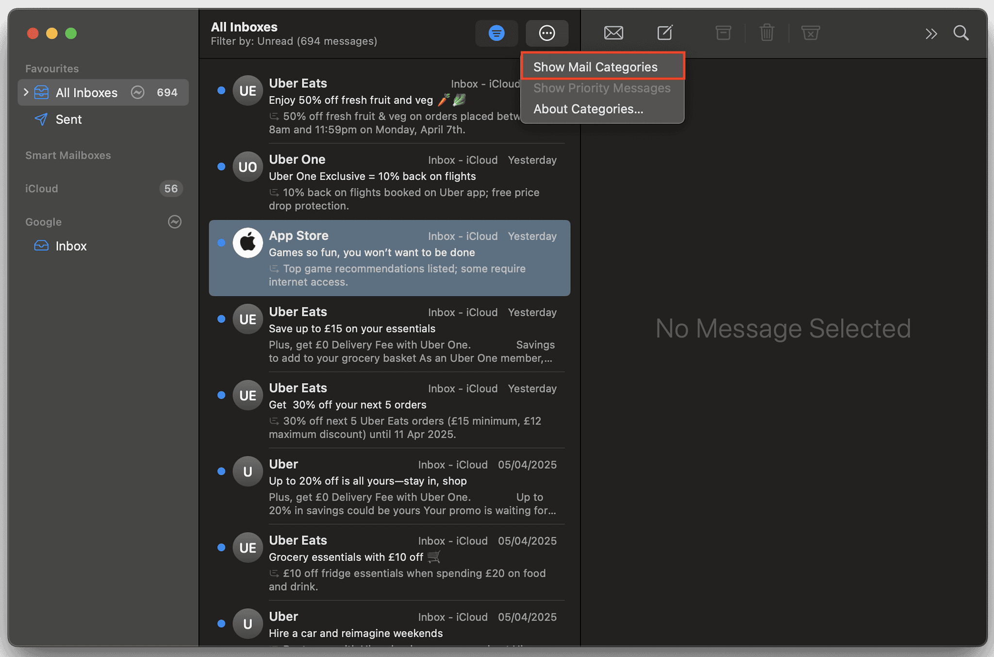Click the unread dot beside the Uber One email

click(221, 167)
